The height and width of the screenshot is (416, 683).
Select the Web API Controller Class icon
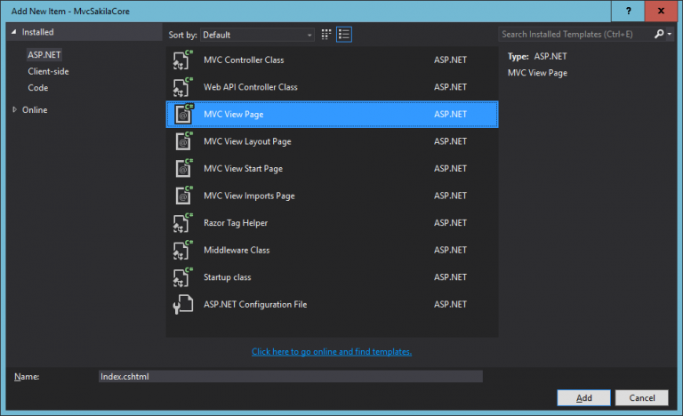click(x=182, y=87)
